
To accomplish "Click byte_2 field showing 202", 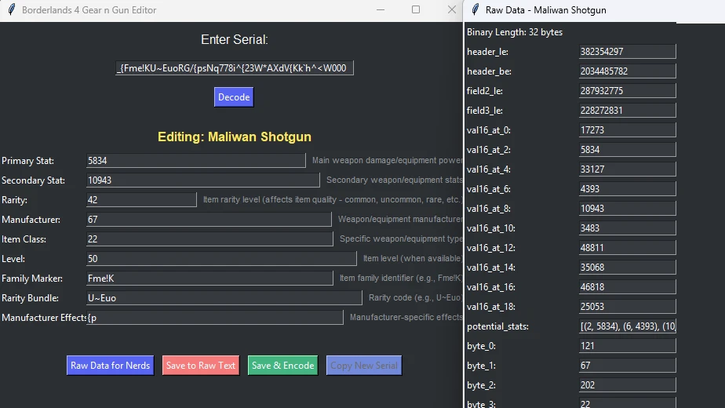I will click(627, 385).
